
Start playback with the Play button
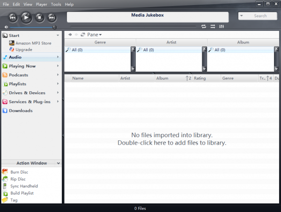[26, 17]
